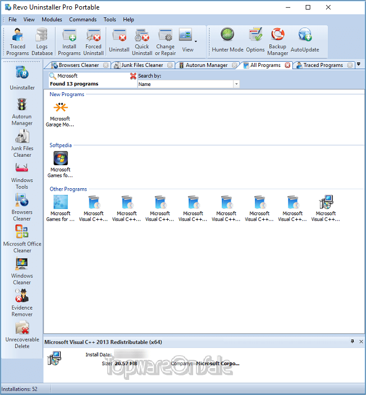
Task: Select Uninstaller in the left sidebar
Action: [x=22, y=78]
